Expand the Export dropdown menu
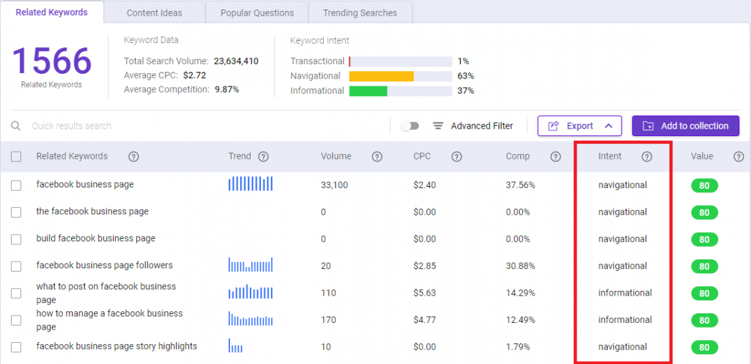This screenshot has height=364, width=751. 580,126
